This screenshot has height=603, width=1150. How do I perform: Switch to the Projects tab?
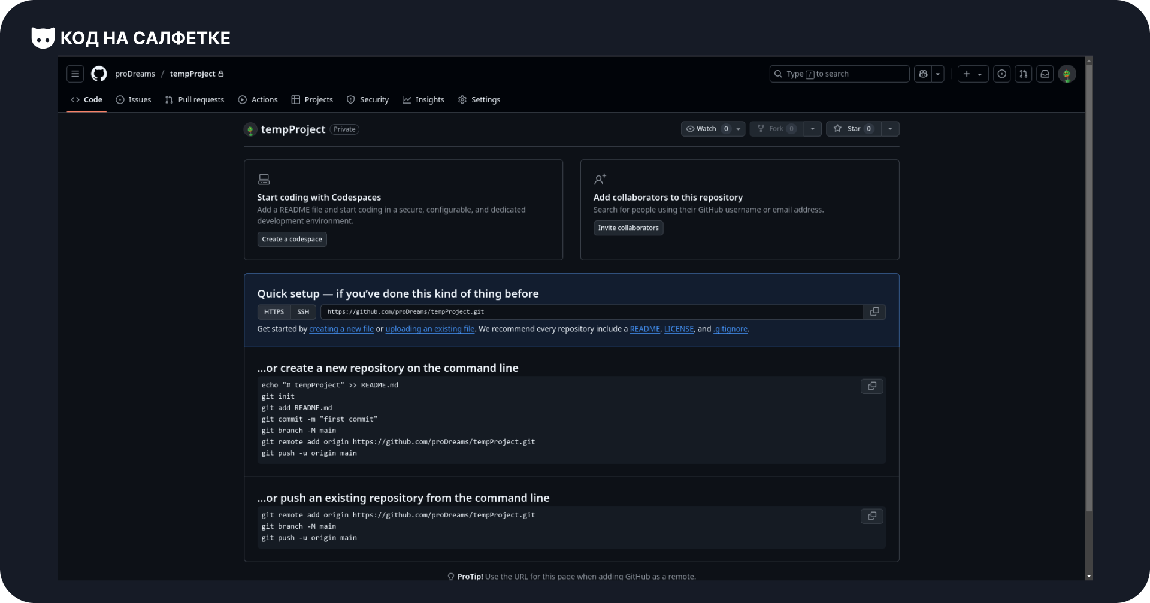click(x=312, y=99)
